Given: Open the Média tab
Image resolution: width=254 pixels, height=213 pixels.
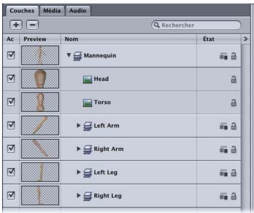Looking at the screenshot, I should [52, 11].
